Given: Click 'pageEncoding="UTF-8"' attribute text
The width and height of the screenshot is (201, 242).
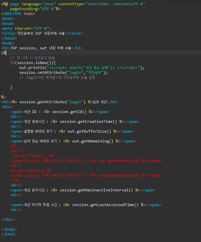Looking at the screenshot, I should point(33,9).
